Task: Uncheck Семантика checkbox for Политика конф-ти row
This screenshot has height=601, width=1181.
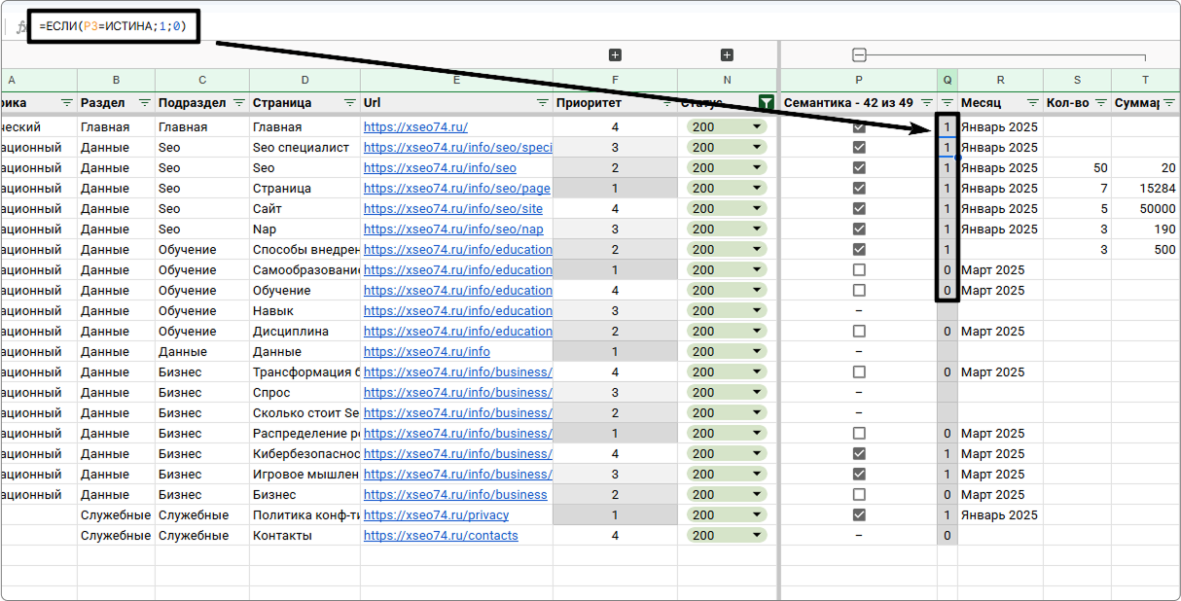Action: [859, 514]
